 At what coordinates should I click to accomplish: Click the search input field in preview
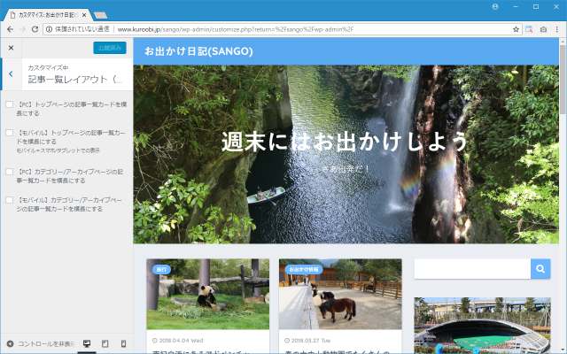pyautogui.click(x=472, y=269)
